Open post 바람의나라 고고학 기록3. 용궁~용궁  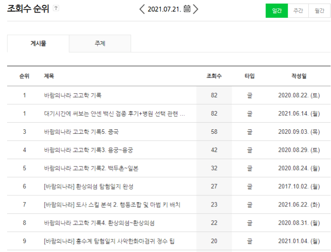[x=89, y=150]
